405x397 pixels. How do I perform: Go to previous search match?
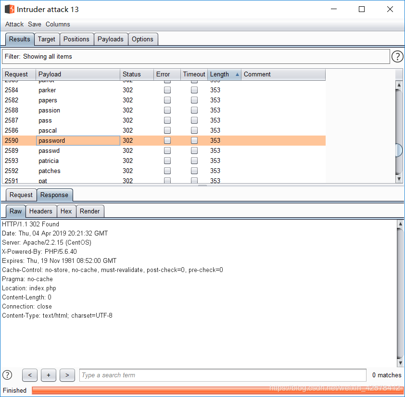30,375
